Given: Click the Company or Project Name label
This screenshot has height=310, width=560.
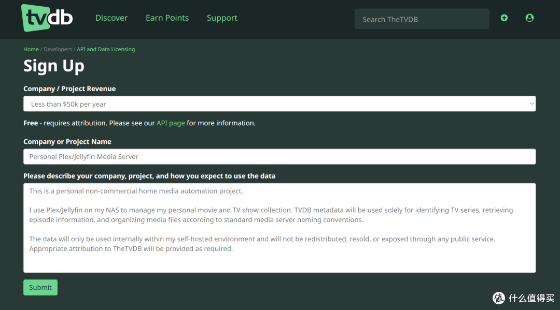Looking at the screenshot, I should (x=67, y=141).
